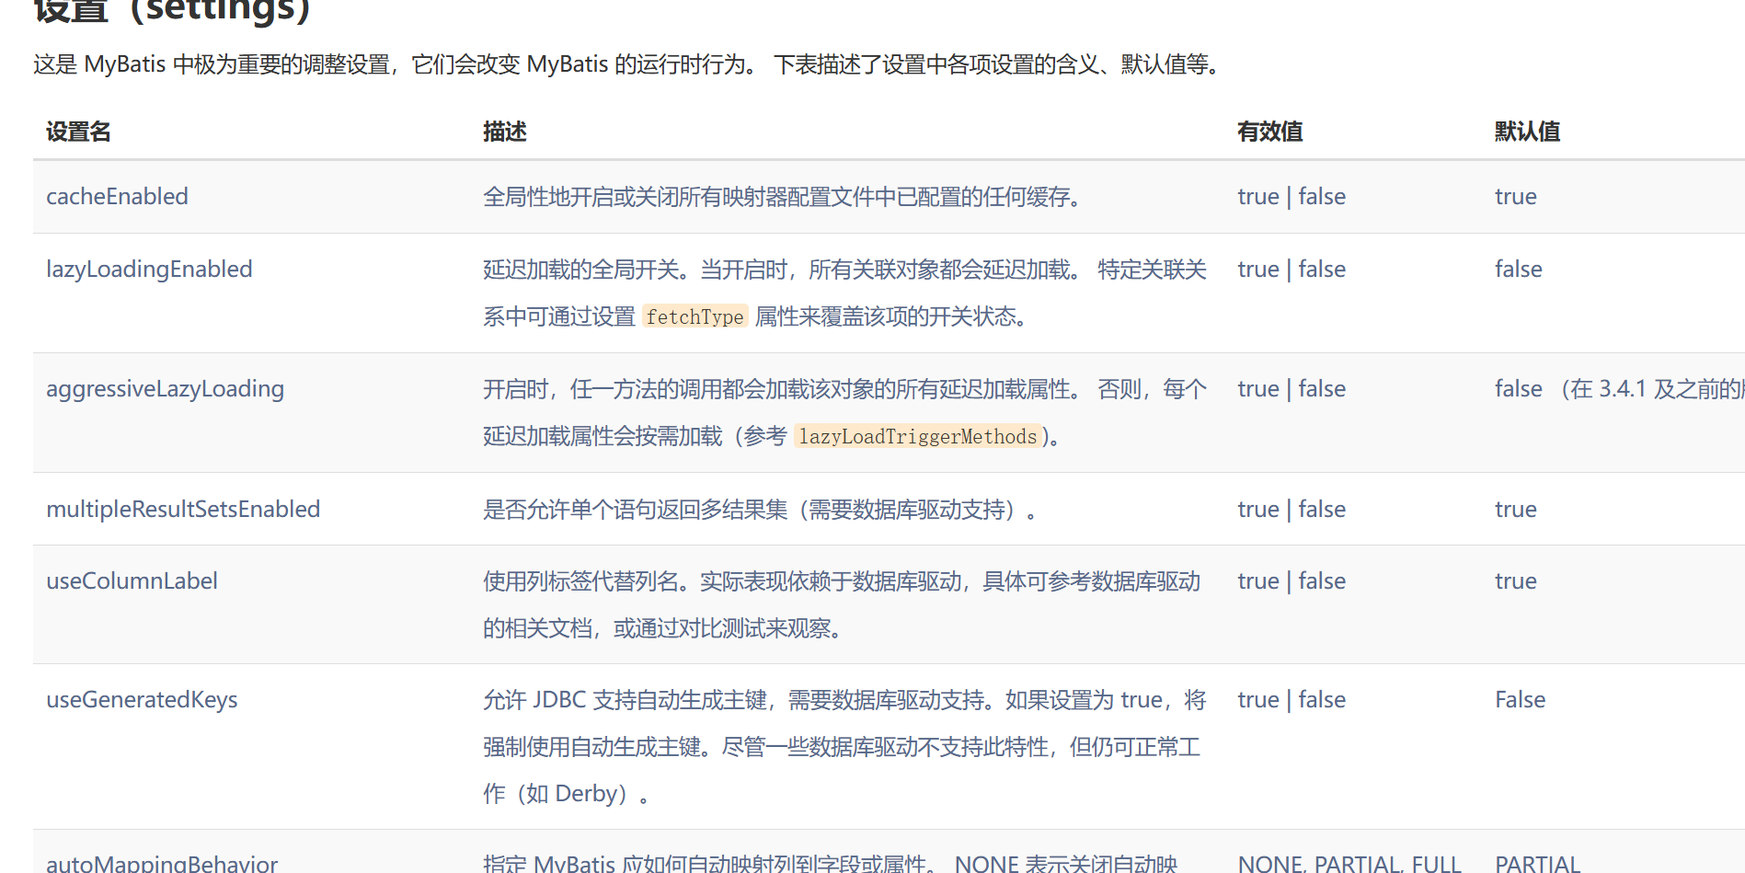Click the 描述 column header
Image resolution: width=1745 pixels, height=873 pixels.
coord(505,132)
